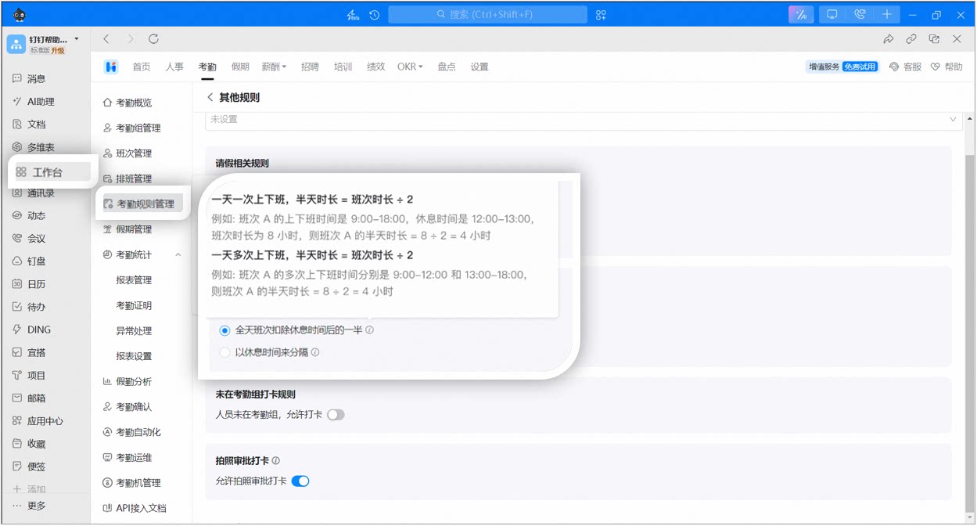Switch to the 假期 tab
Screen dimensions: 977x526
coord(240,67)
